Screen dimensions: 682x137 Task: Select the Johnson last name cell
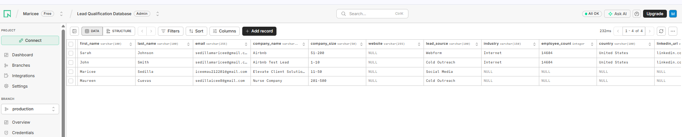point(164,53)
